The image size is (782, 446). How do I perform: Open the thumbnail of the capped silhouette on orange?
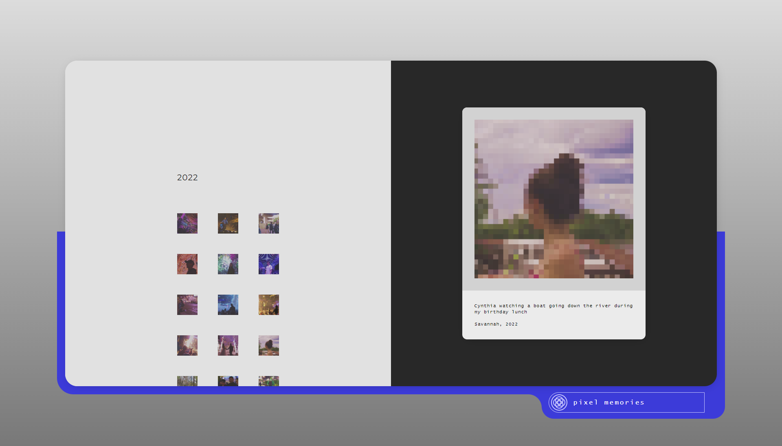click(x=187, y=264)
